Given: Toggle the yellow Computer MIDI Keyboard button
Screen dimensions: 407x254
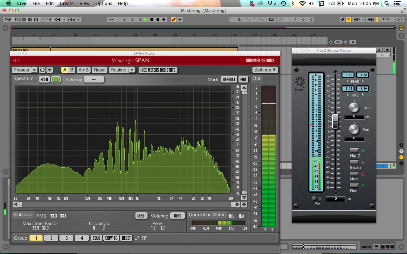Looking at the screenshot, I should 348,19.
